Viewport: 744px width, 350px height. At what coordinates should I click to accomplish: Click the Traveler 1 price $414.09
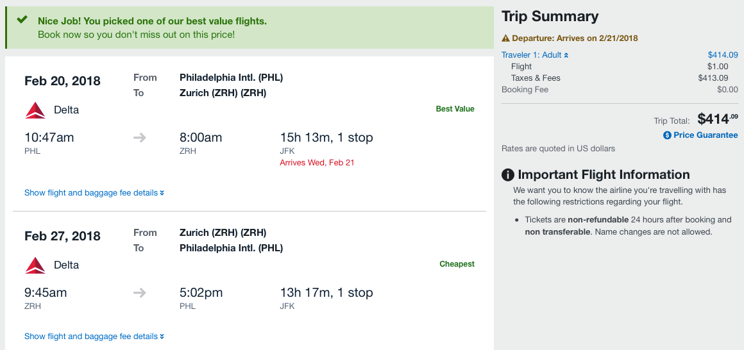point(722,55)
